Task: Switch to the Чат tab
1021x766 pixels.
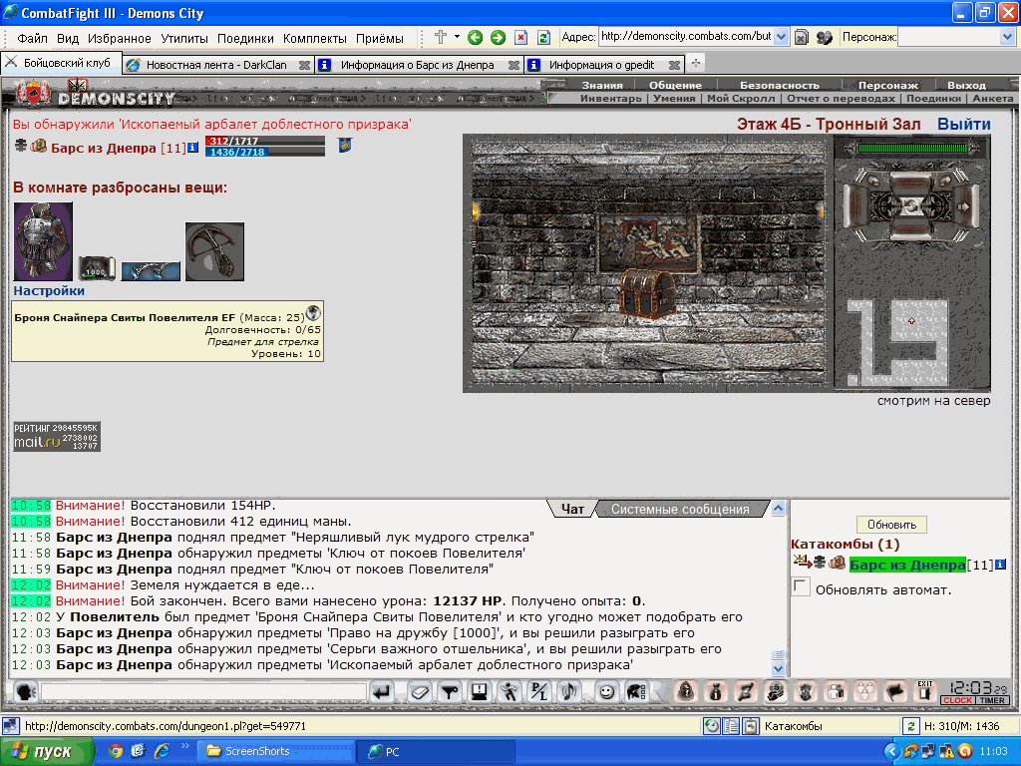Action: (x=572, y=509)
